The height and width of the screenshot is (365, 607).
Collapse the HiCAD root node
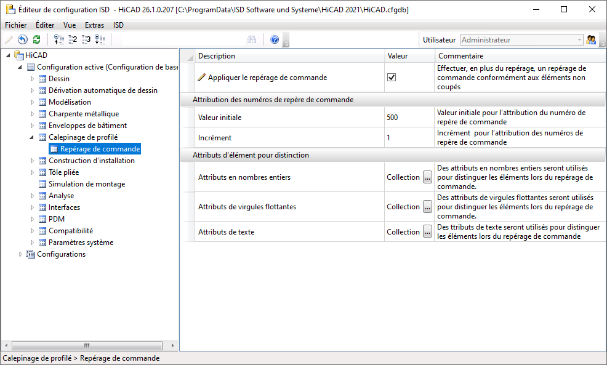click(x=8, y=55)
